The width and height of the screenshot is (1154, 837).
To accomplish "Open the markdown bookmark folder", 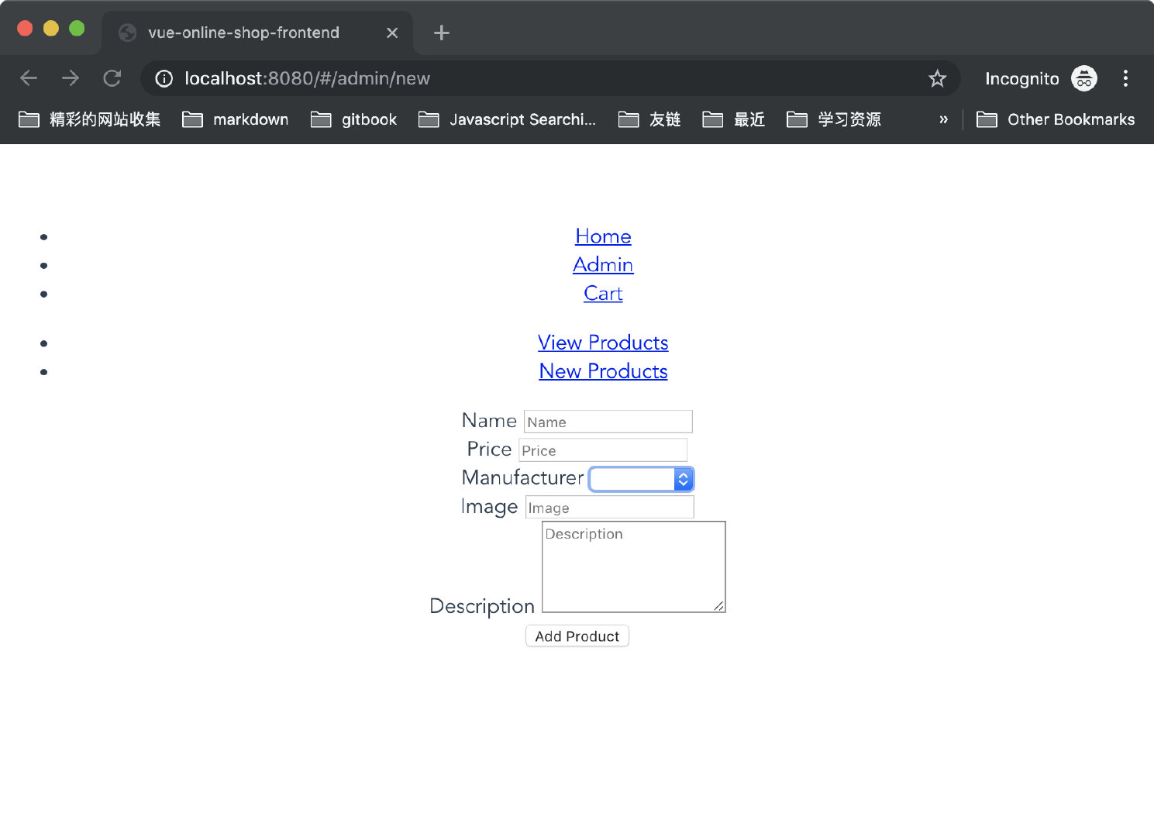I will coord(236,119).
